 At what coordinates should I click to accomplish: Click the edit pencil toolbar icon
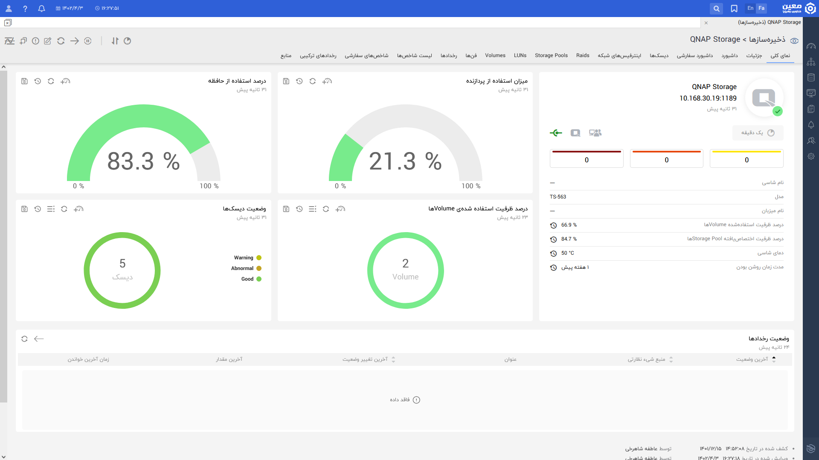click(48, 41)
